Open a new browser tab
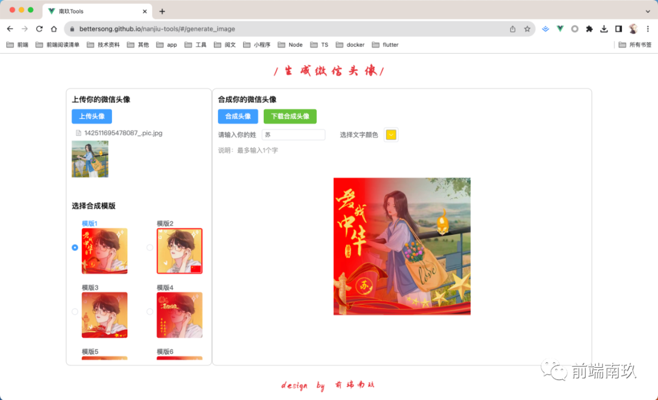This screenshot has width=658, height=400. click(x=162, y=12)
